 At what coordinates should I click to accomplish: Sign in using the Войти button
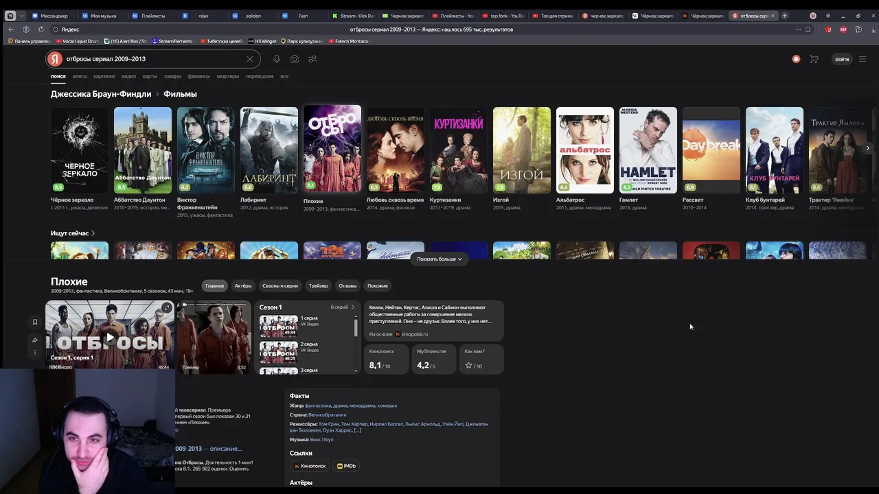pyautogui.click(x=842, y=59)
